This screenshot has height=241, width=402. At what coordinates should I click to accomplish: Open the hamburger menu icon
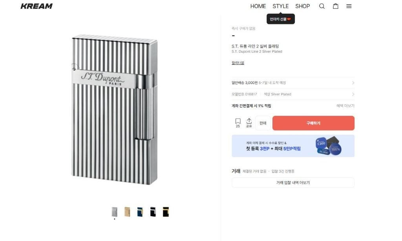(349, 6)
